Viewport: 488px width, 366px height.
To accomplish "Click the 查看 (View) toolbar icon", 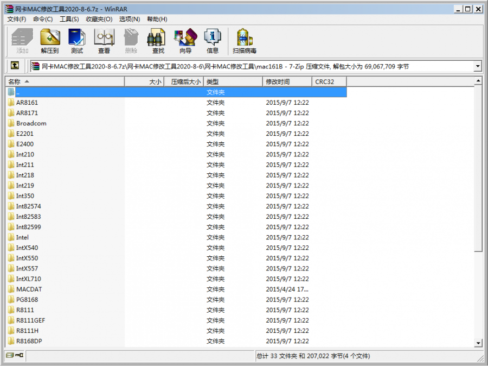I will click(x=104, y=41).
